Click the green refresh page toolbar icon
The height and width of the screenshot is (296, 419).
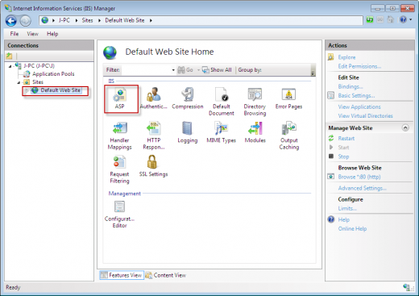(370, 19)
